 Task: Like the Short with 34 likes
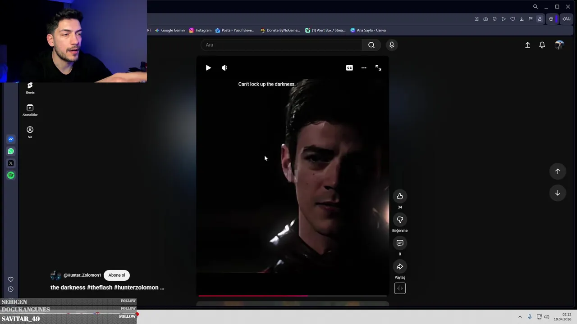tap(400, 196)
